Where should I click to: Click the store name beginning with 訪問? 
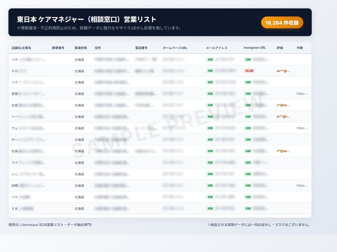click(28, 186)
